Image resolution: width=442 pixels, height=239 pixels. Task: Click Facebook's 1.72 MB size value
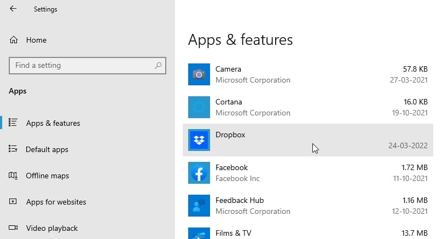(415, 167)
